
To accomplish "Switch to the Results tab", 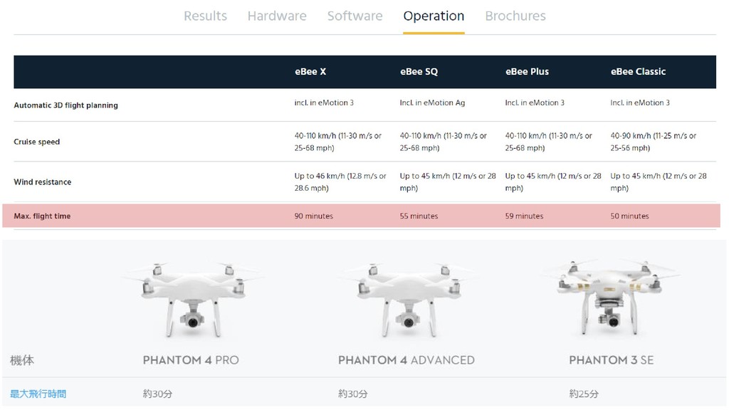I will [205, 16].
